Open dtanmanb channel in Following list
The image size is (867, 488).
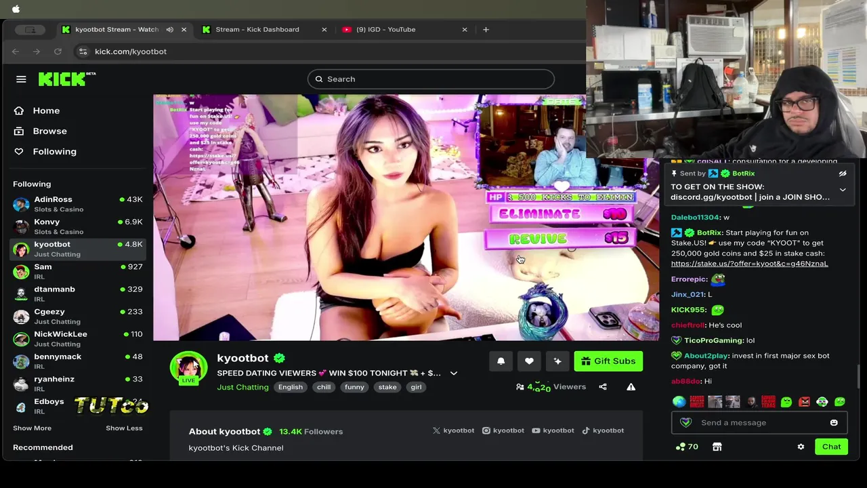[x=78, y=293]
